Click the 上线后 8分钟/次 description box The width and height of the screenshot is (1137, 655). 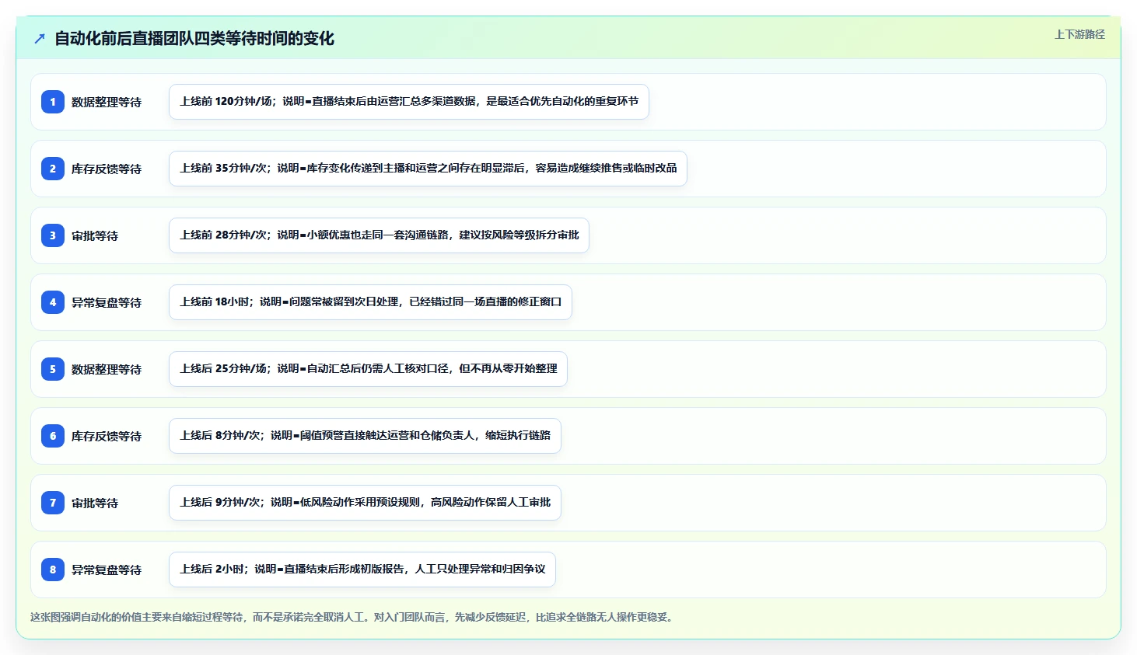[365, 436]
